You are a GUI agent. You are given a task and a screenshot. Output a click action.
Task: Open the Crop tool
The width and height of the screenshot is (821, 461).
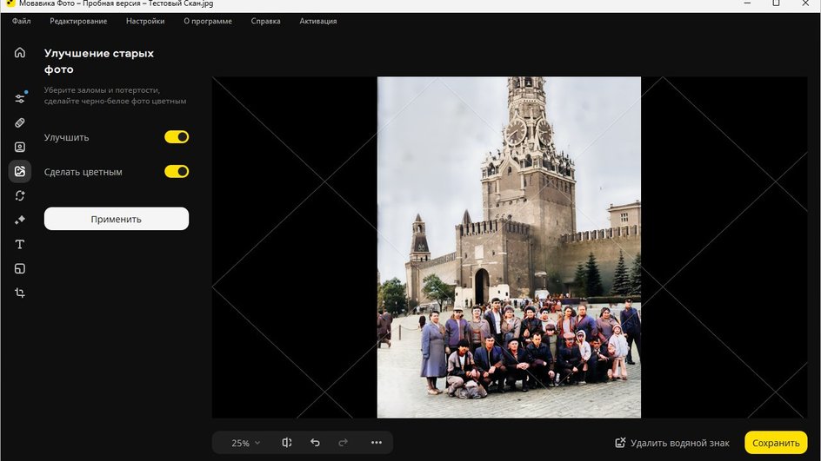tap(20, 293)
